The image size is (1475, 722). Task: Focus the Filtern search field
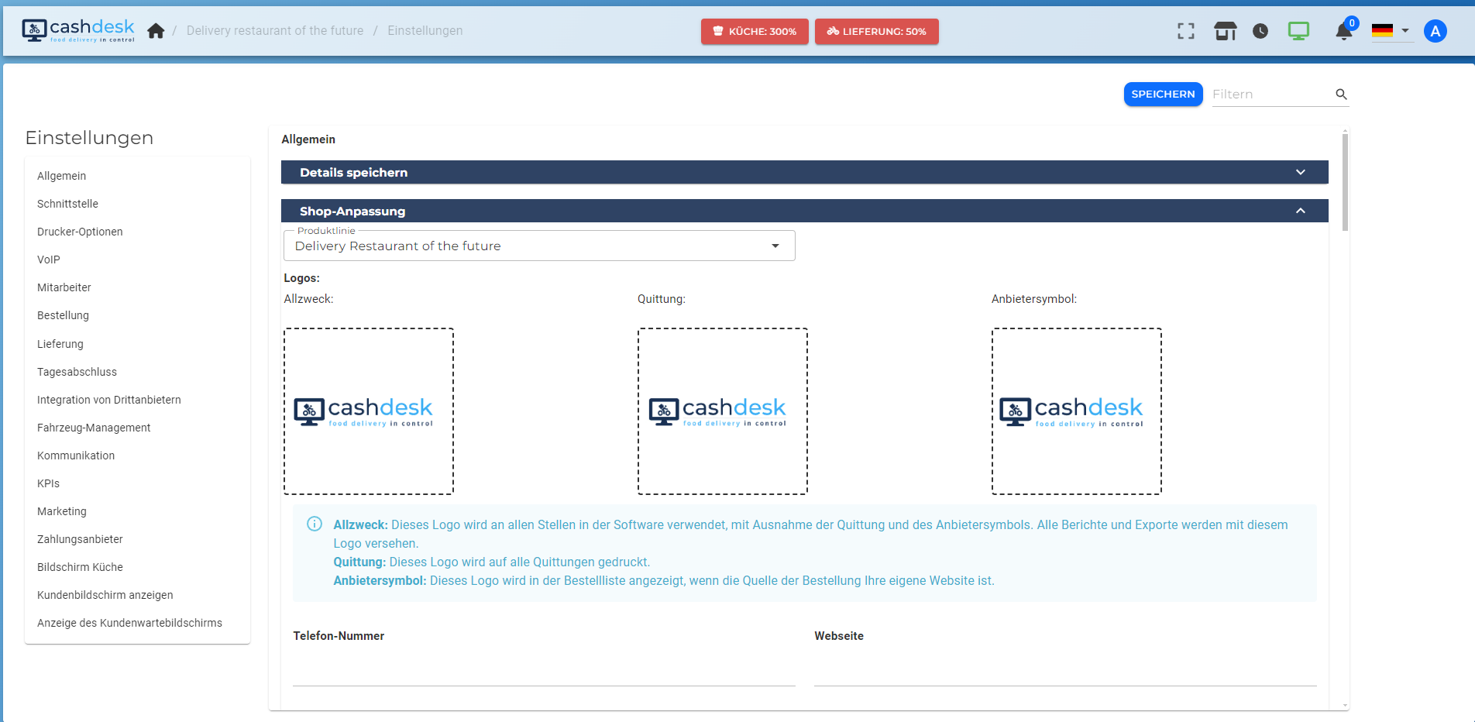[1270, 95]
